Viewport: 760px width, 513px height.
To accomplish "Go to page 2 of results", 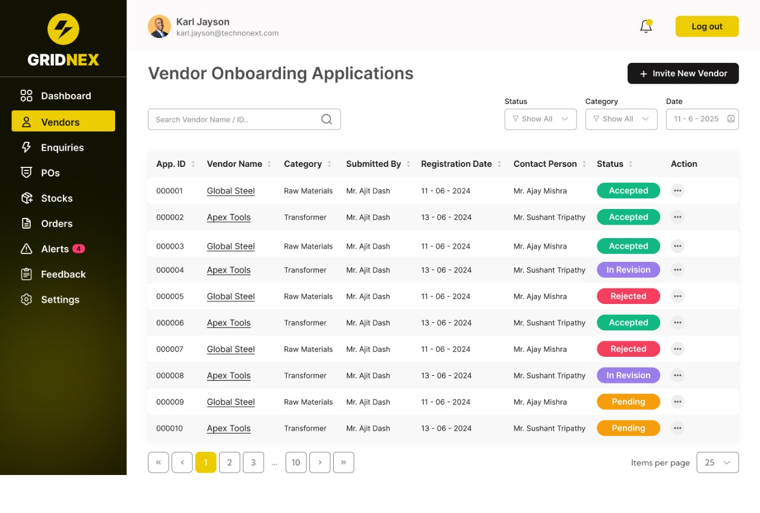I will [x=229, y=463].
